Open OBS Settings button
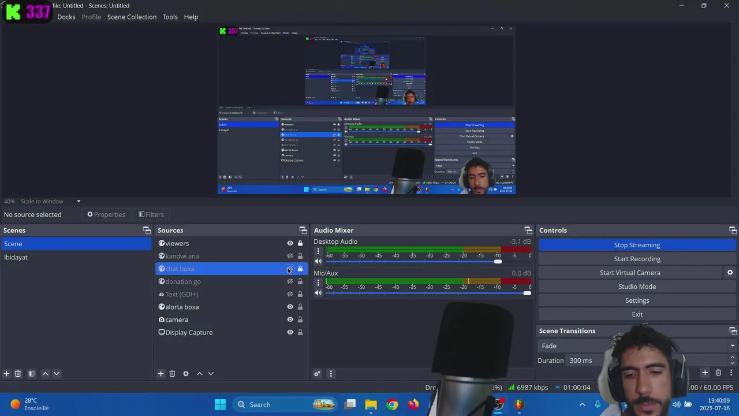This screenshot has width=739, height=416. (637, 300)
